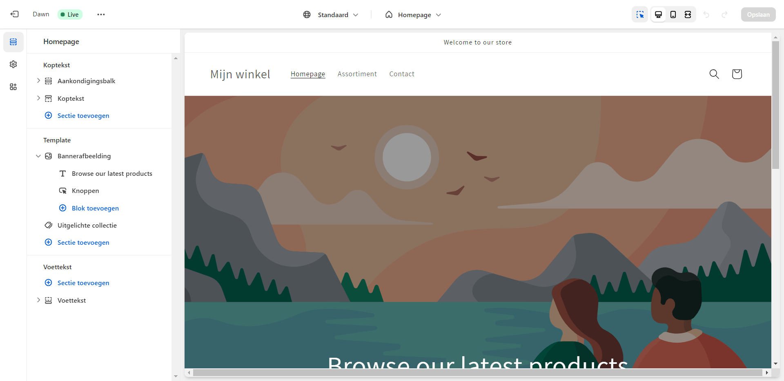
Task: Open Theme settings gear icon
Action: pyautogui.click(x=13, y=64)
